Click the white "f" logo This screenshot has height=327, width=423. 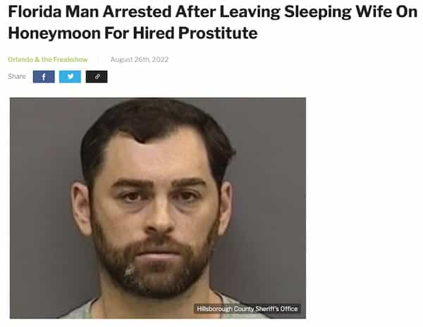44,77
